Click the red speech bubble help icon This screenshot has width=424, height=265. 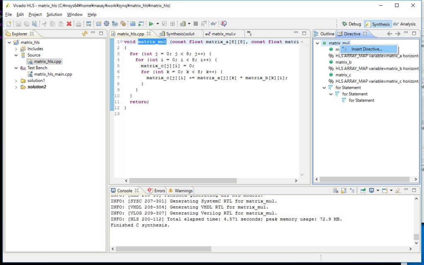coord(224,24)
